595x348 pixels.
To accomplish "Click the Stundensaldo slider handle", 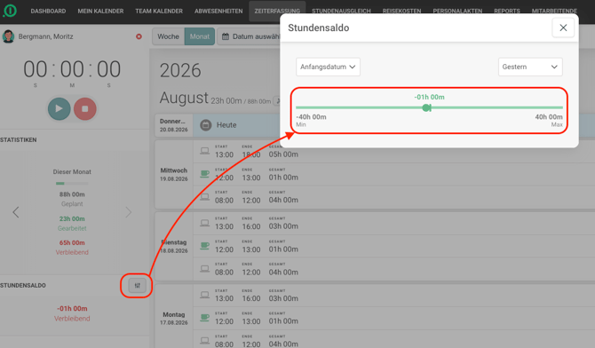I will [426, 107].
